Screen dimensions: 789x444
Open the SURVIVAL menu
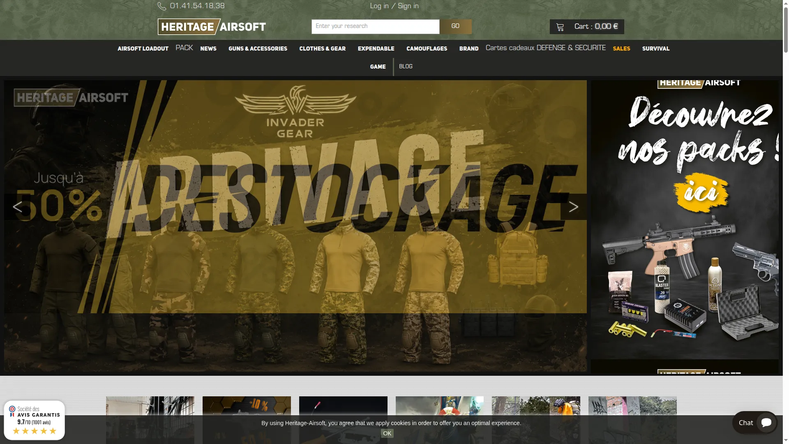click(x=656, y=49)
